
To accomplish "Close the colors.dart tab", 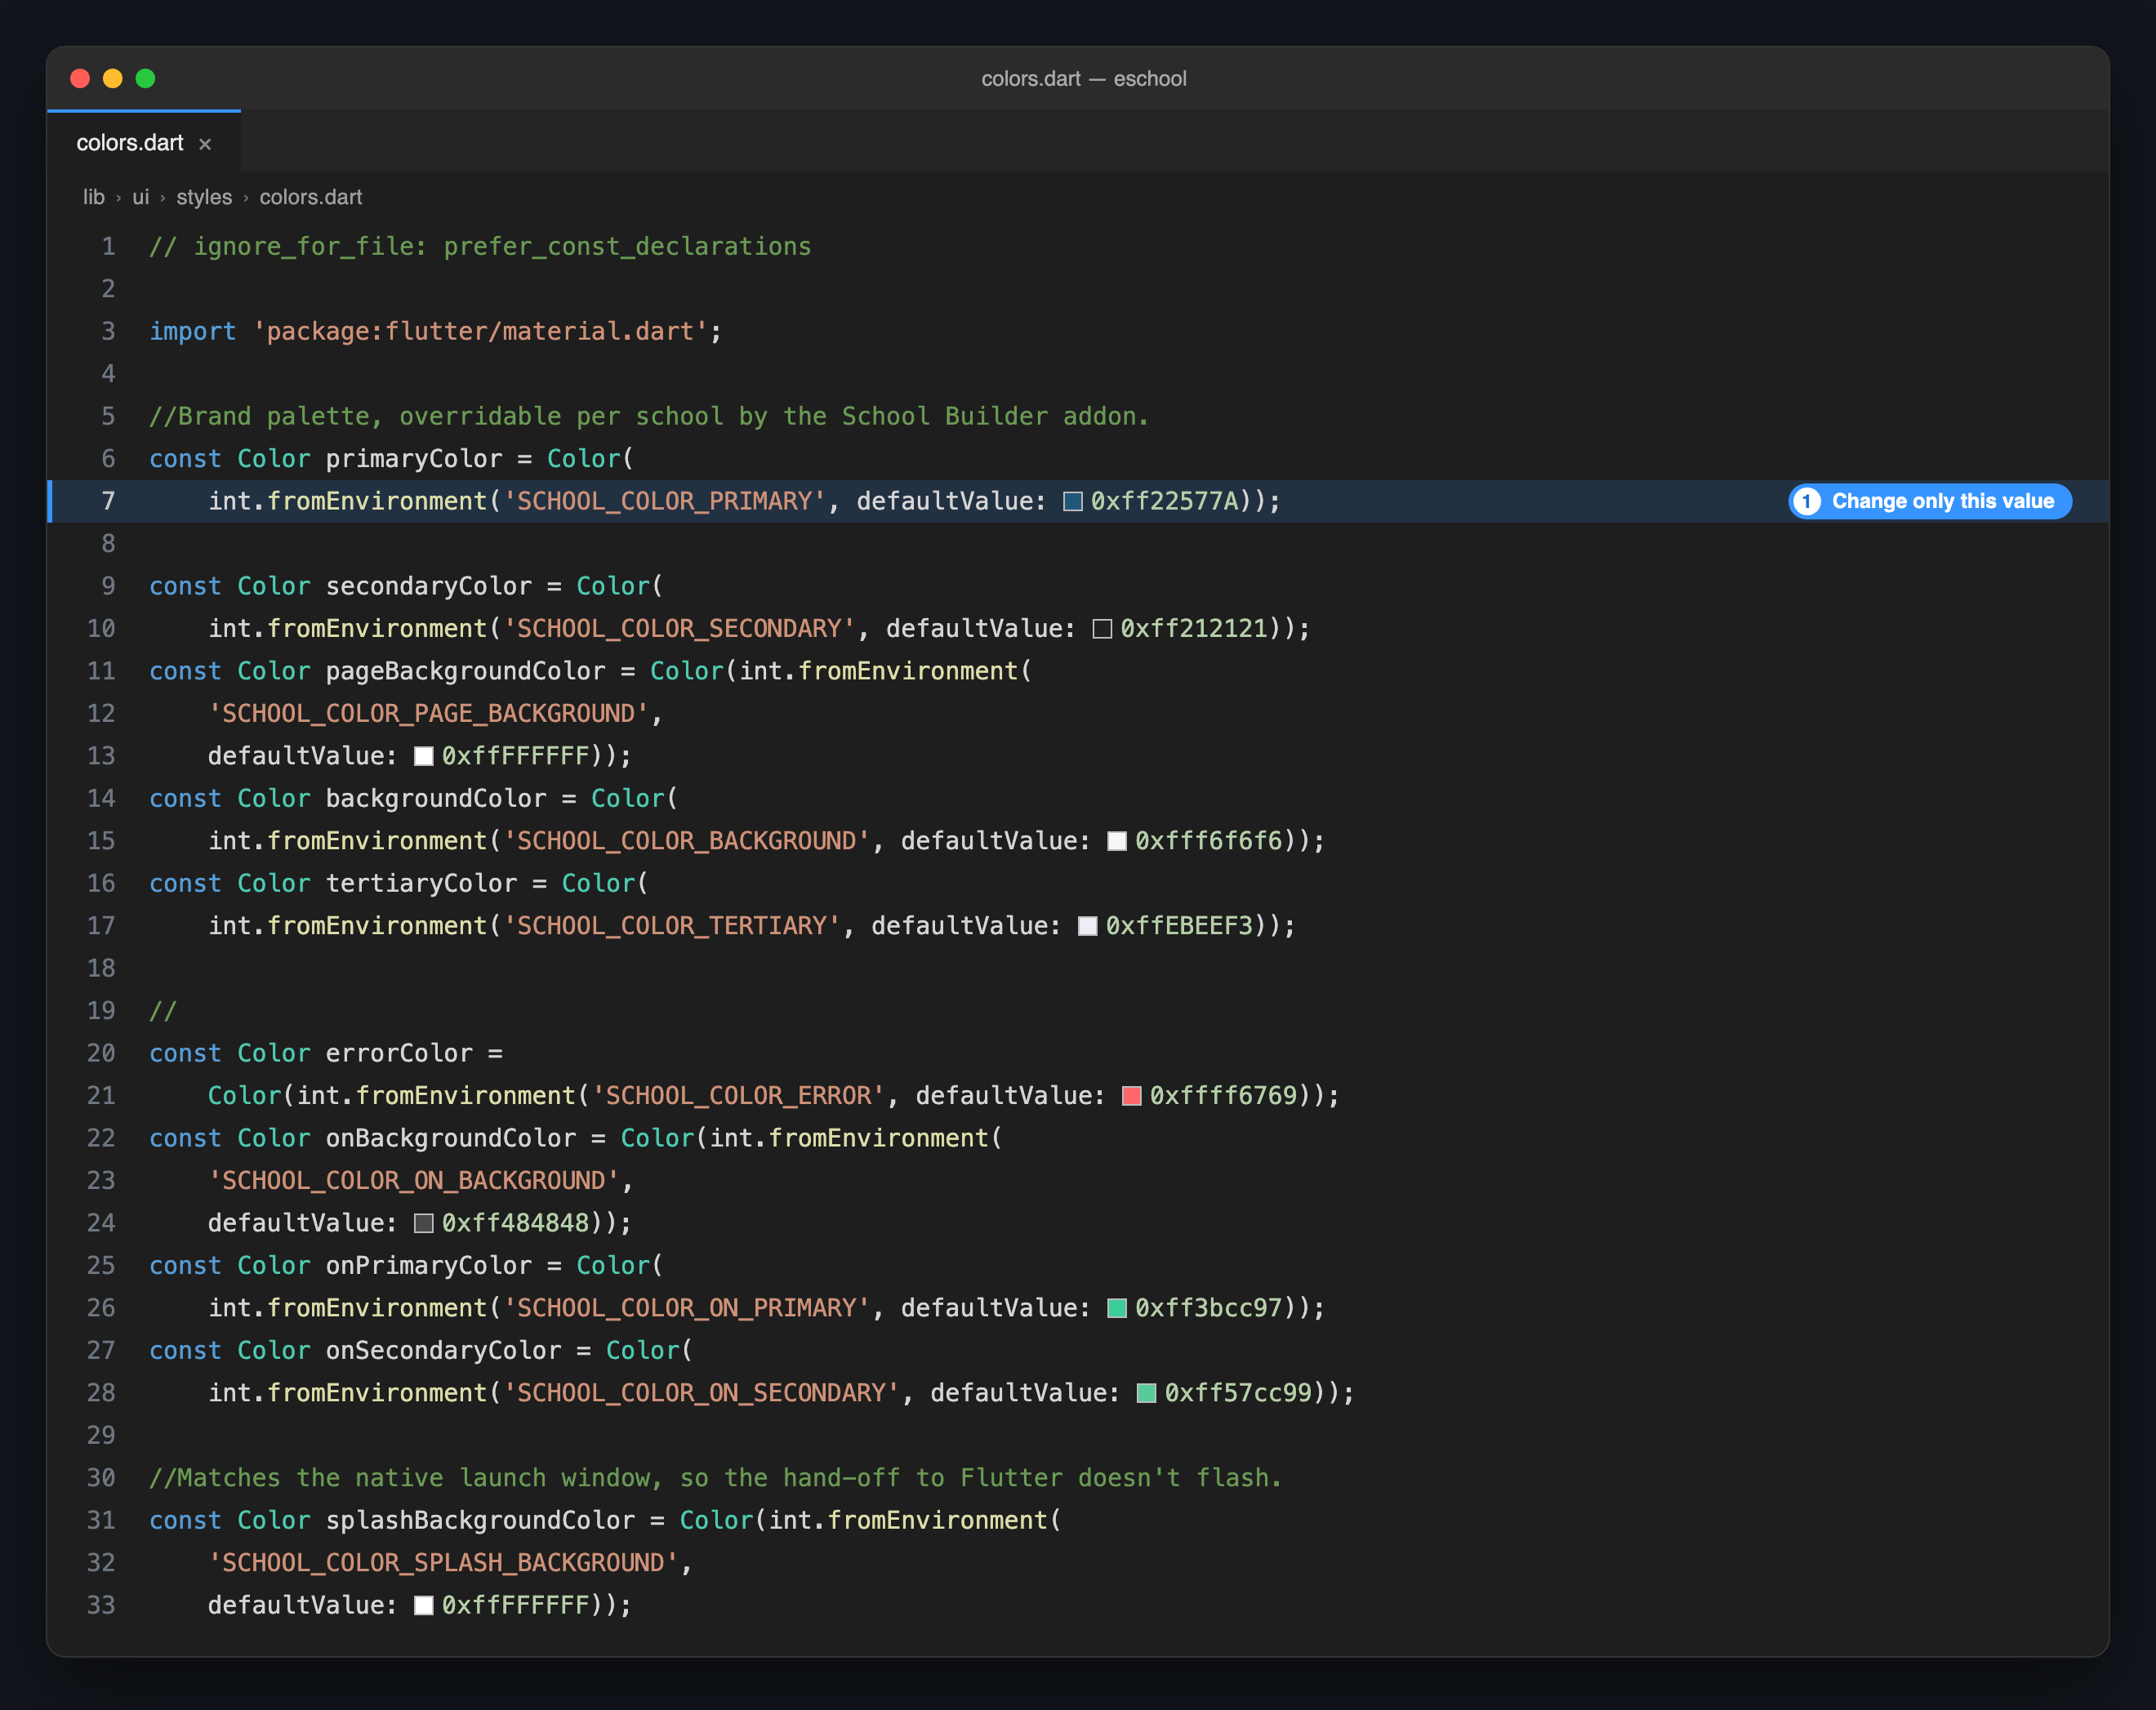I will pos(205,144).
